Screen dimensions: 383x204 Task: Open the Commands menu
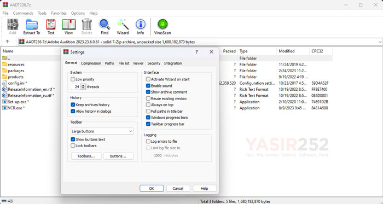(23, 13)
